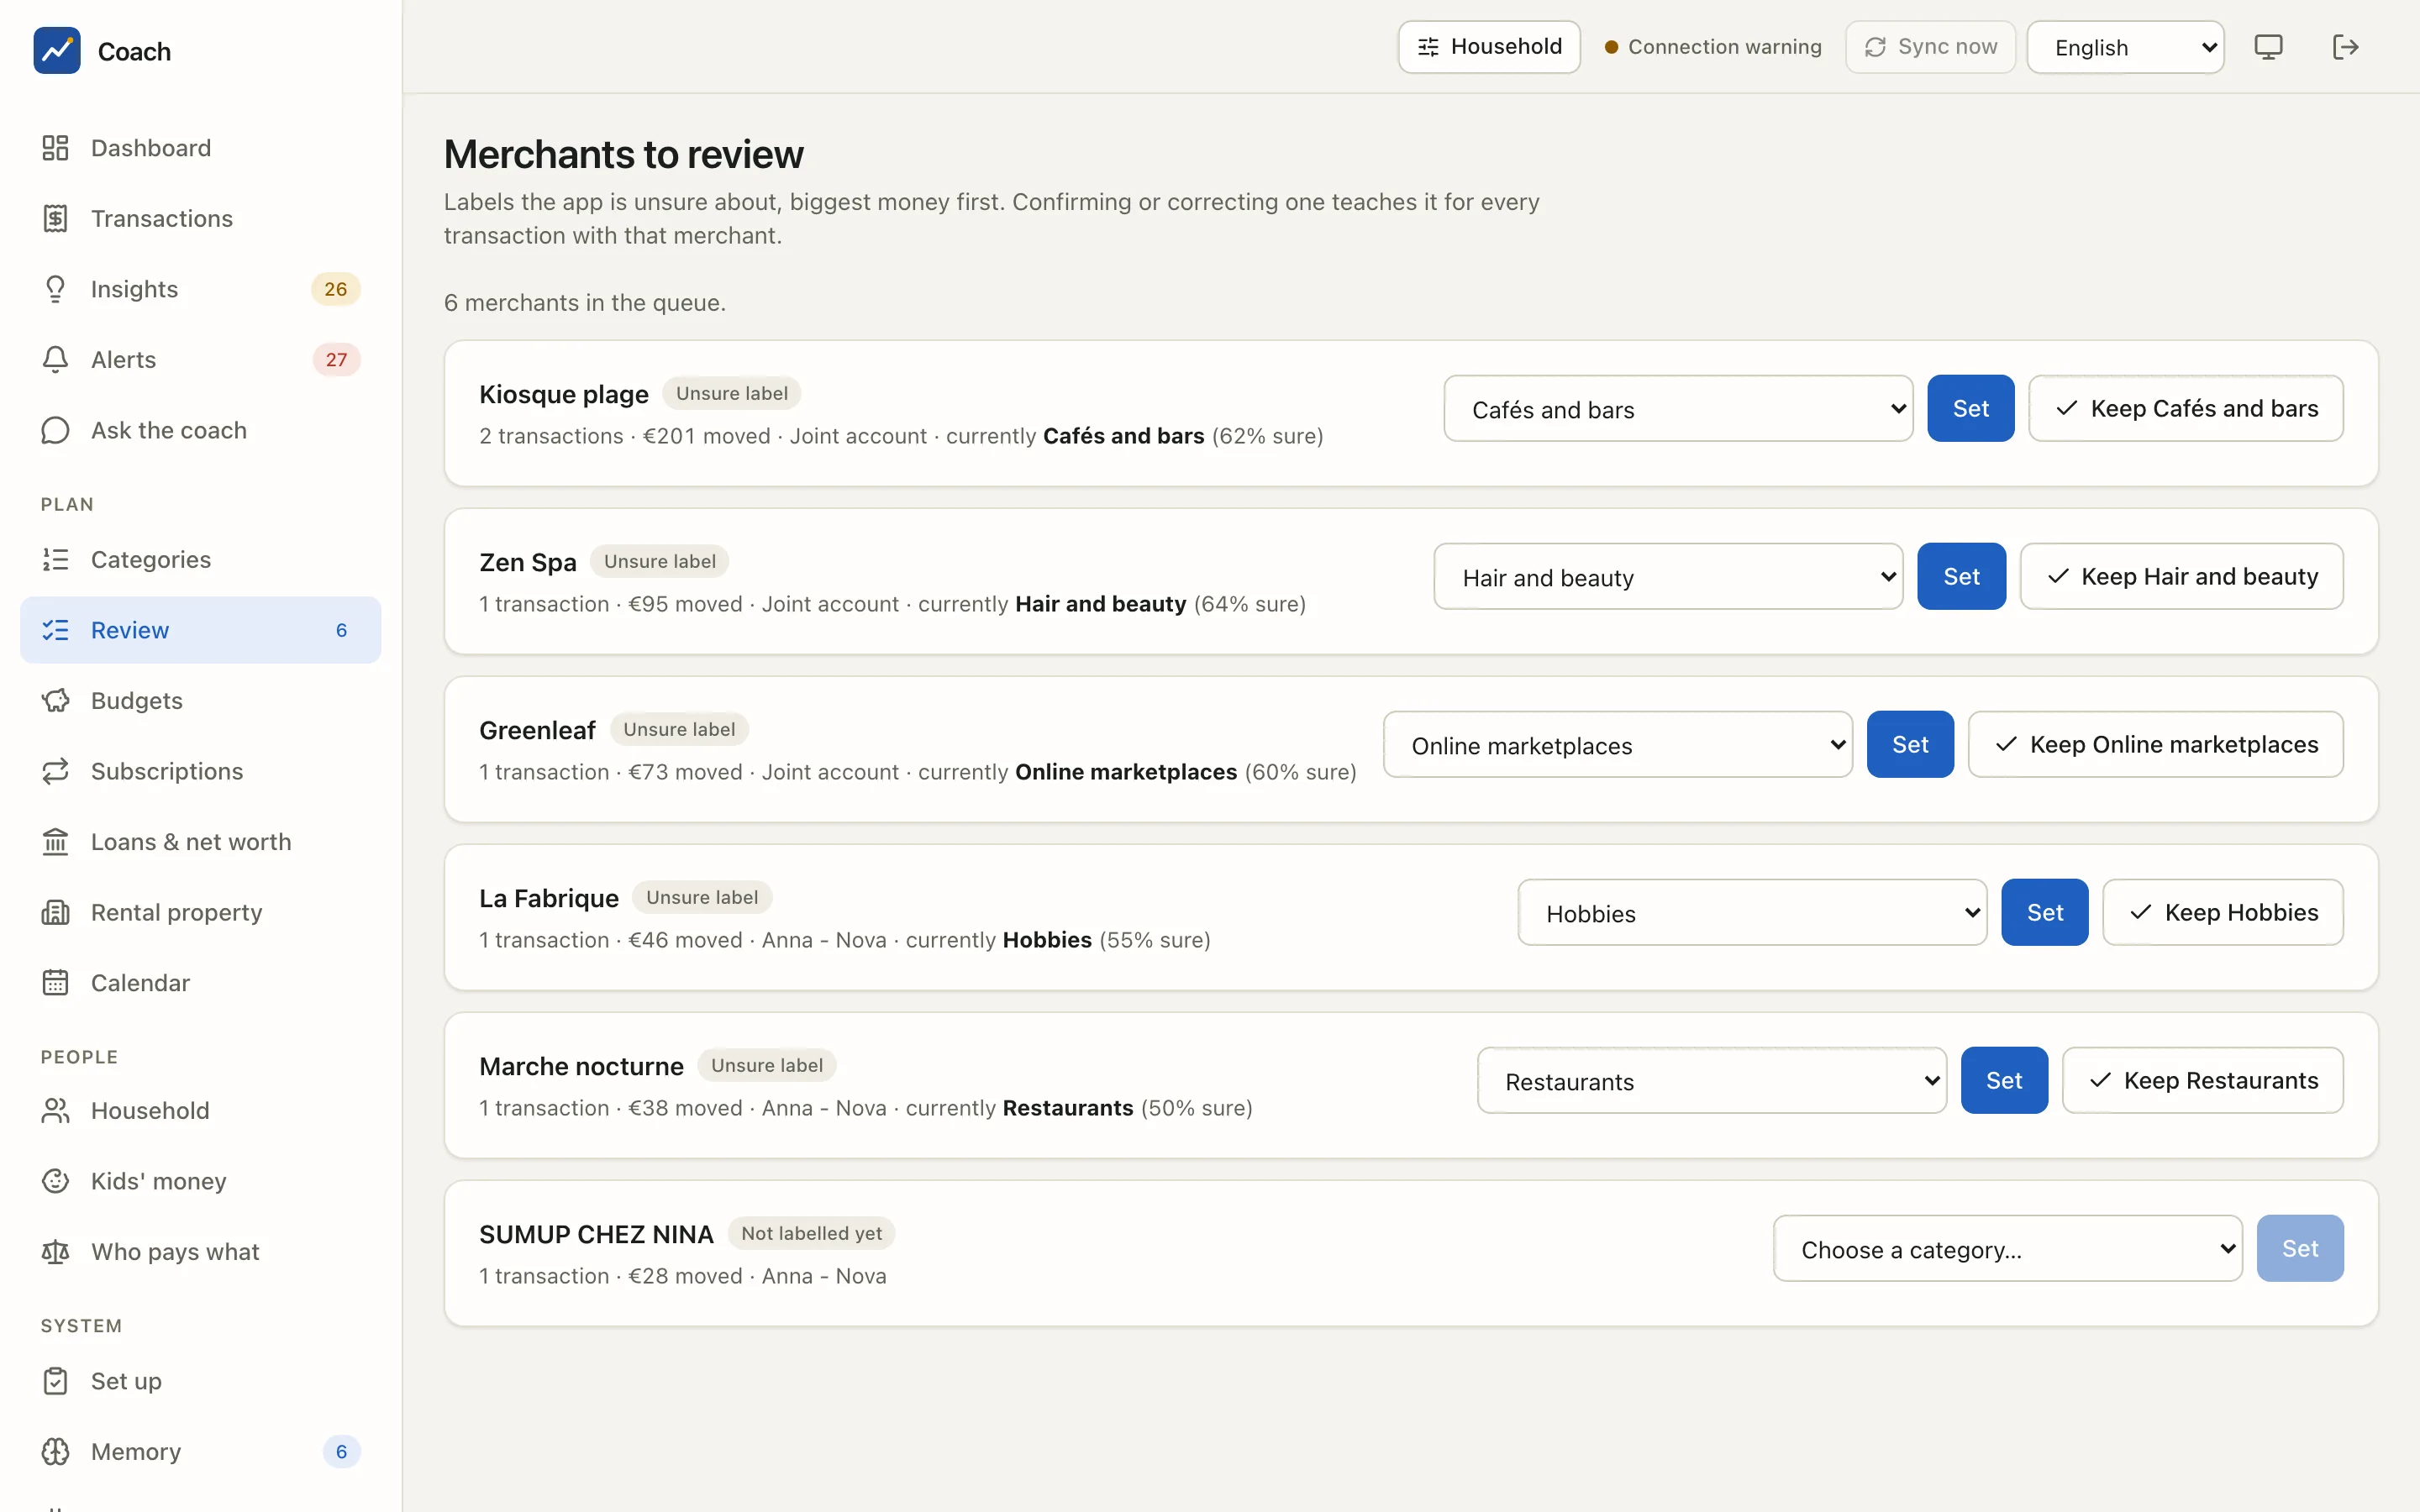This screenshot has height=1512, width=2420.
Task: Open Categories list icon
Action: tap(55, 559)
